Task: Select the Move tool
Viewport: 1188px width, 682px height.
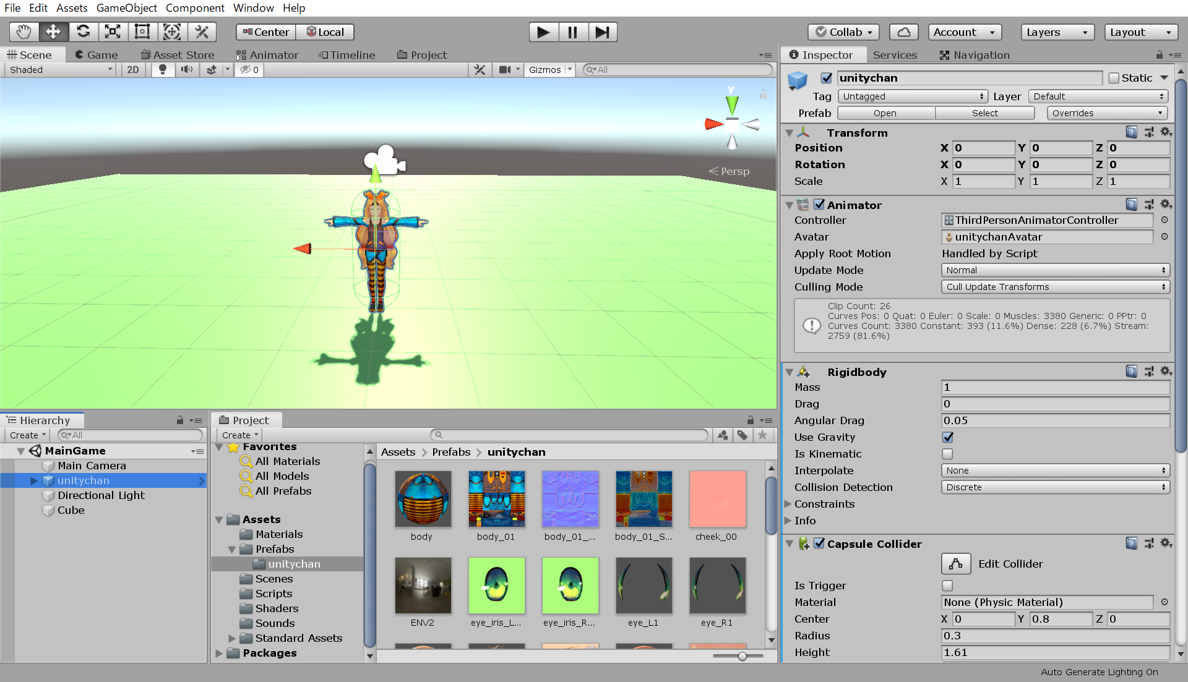Action: pos(53,32)
